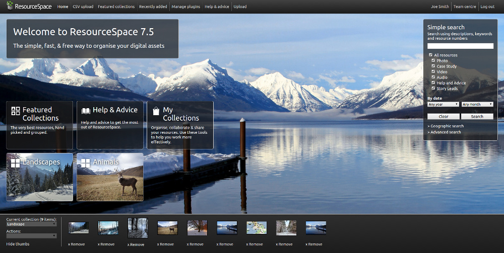The height and width of the screenshot is (253, 504).
Task: Click the grid icon on Landscapes tile
Action: tap(16, 163)
